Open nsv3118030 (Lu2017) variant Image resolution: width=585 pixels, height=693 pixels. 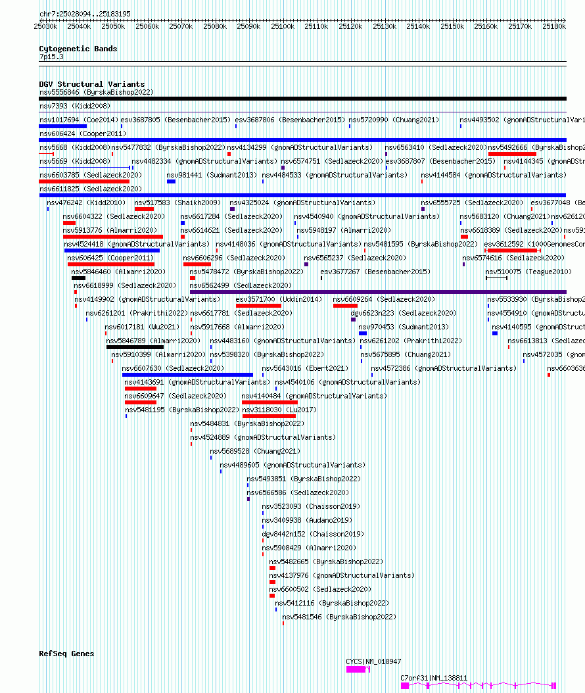[279, 410]
